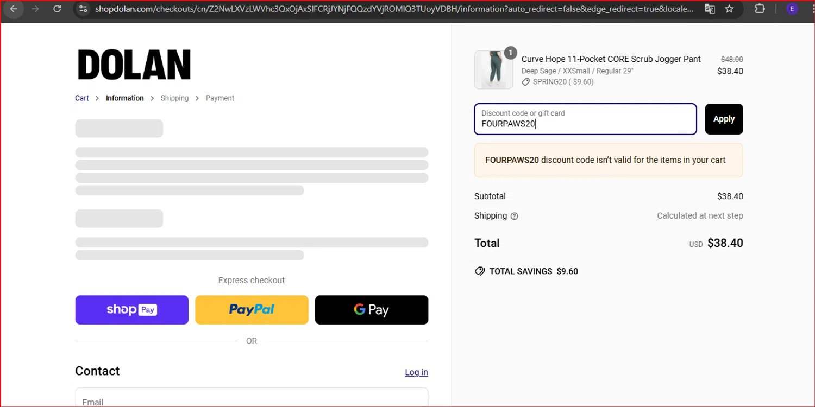Click the DOLAN store logo
Image resolution: width=815 pixels, height=407 pixels.
tap(134, 65)
